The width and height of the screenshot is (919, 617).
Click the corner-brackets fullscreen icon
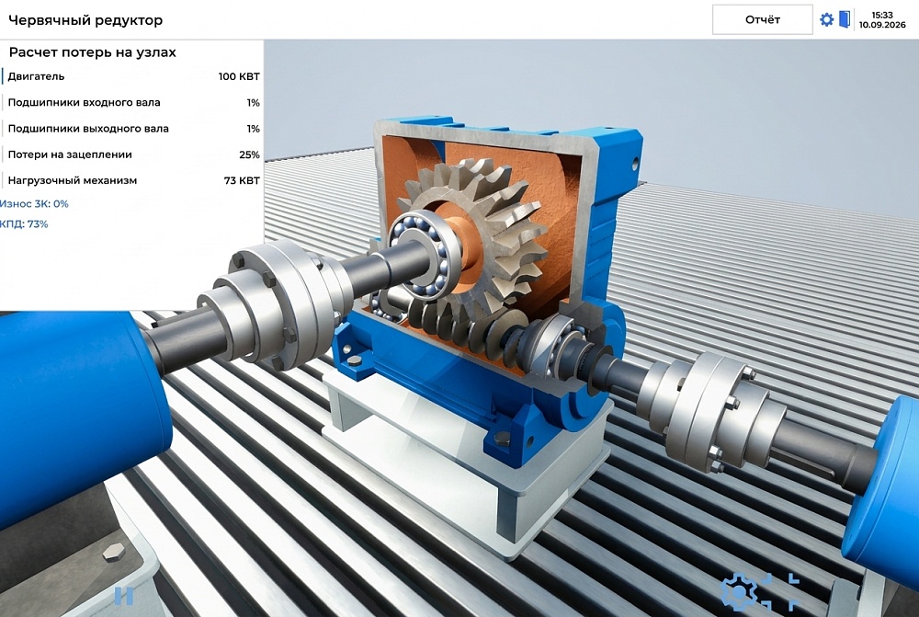click(x=779, y=591)
